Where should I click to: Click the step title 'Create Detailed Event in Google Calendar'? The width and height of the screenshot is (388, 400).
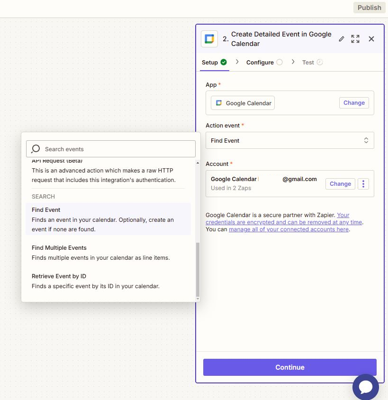(281, 39)
